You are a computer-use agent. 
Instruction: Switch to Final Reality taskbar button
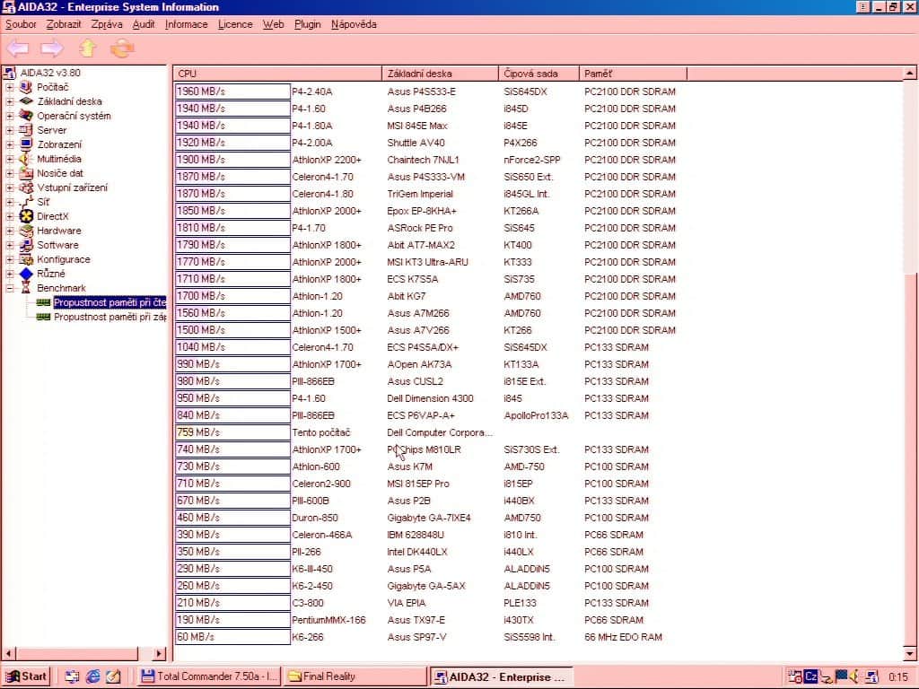pyautogui.click(x=355, y=676)
